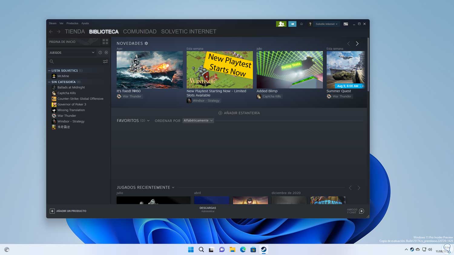Viewport: 454px width, 255px height.
Task: Open advanced filter settings icon in sidebar
Action: coord(105,61)
